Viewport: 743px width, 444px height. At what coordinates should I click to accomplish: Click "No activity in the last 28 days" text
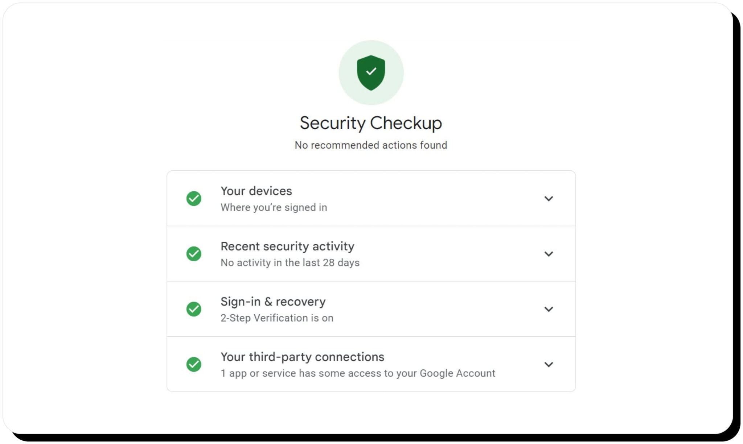point(290,263)
